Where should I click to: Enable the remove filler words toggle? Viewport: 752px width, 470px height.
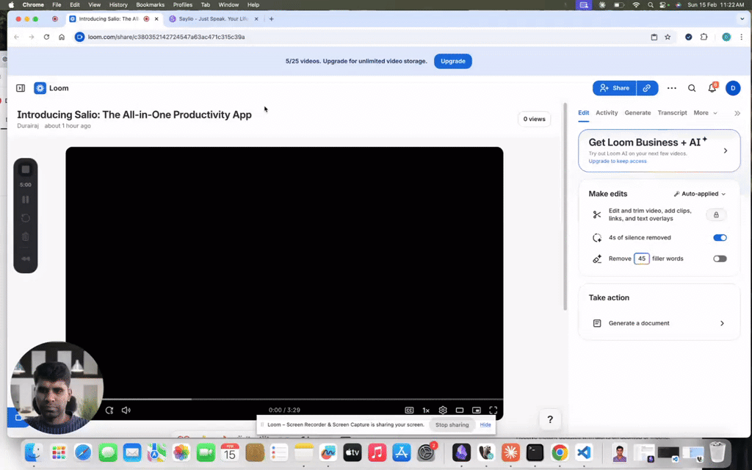720,259
